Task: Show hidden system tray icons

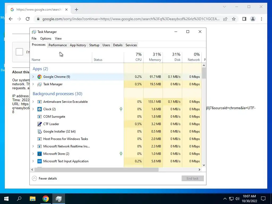Action: pos(225,199)
